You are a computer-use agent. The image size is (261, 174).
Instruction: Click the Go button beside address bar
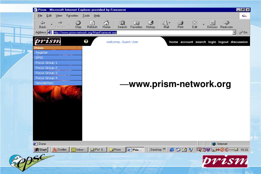tap(243, 32)
